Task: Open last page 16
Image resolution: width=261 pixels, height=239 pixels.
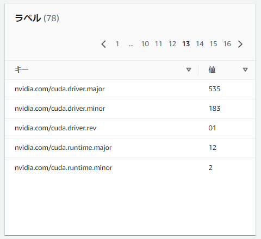Action: click(227, 44)
